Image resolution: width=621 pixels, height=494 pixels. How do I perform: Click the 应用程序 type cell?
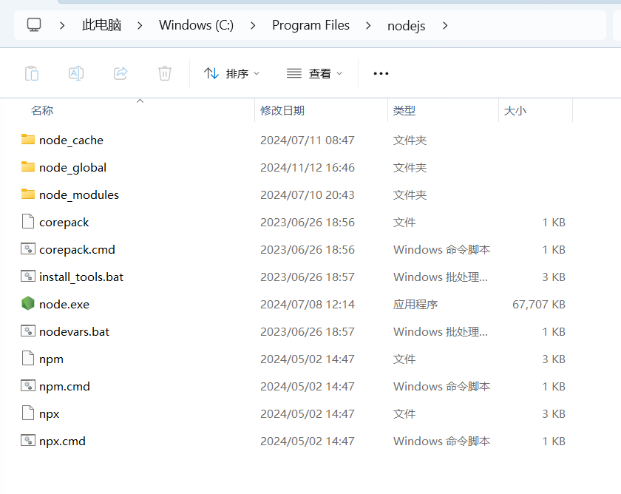coord(415,304)
